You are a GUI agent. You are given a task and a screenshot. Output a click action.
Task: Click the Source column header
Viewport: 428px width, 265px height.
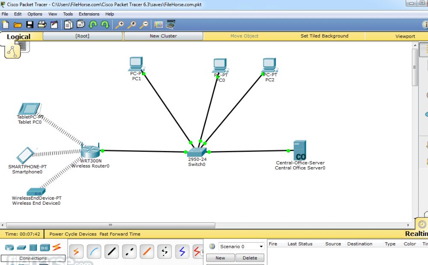(x=333, y=244)
